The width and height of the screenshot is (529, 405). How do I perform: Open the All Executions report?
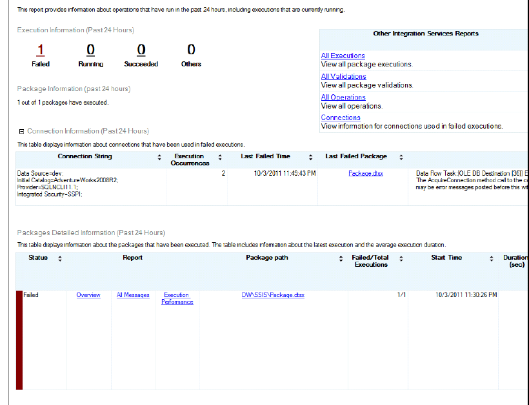click(x=343, y=56)
